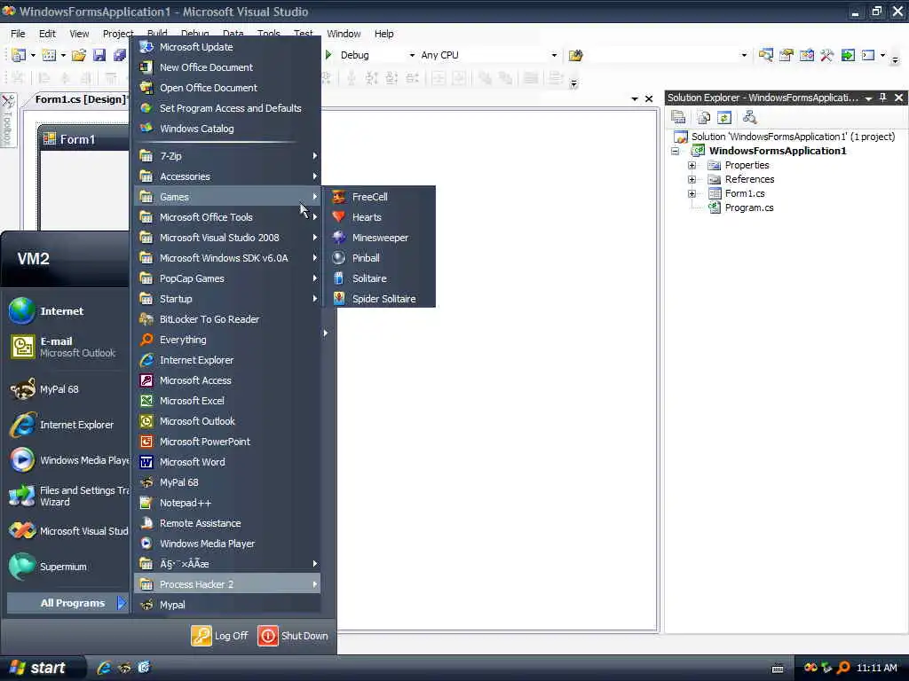Click All Programs button
Image resolution: width=909 pixels, height=681 pixels.
click(x=67, y=603)
